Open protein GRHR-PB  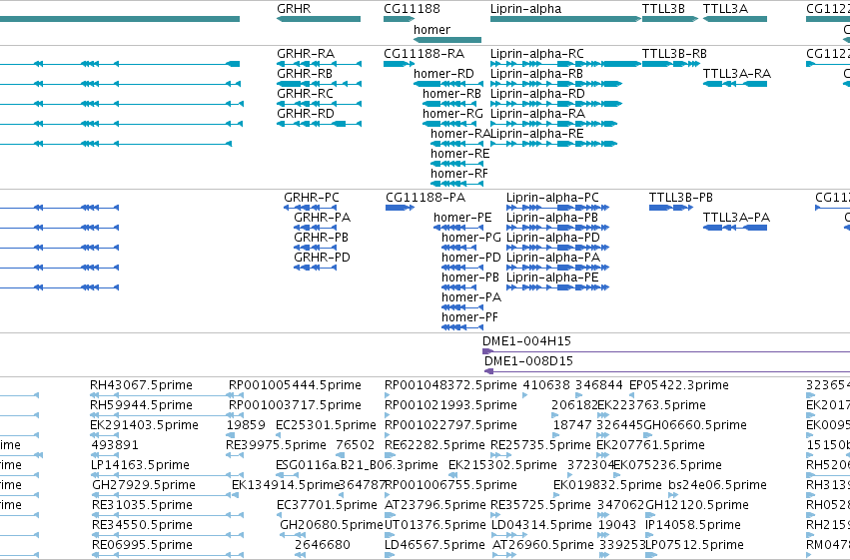(321, 238)
